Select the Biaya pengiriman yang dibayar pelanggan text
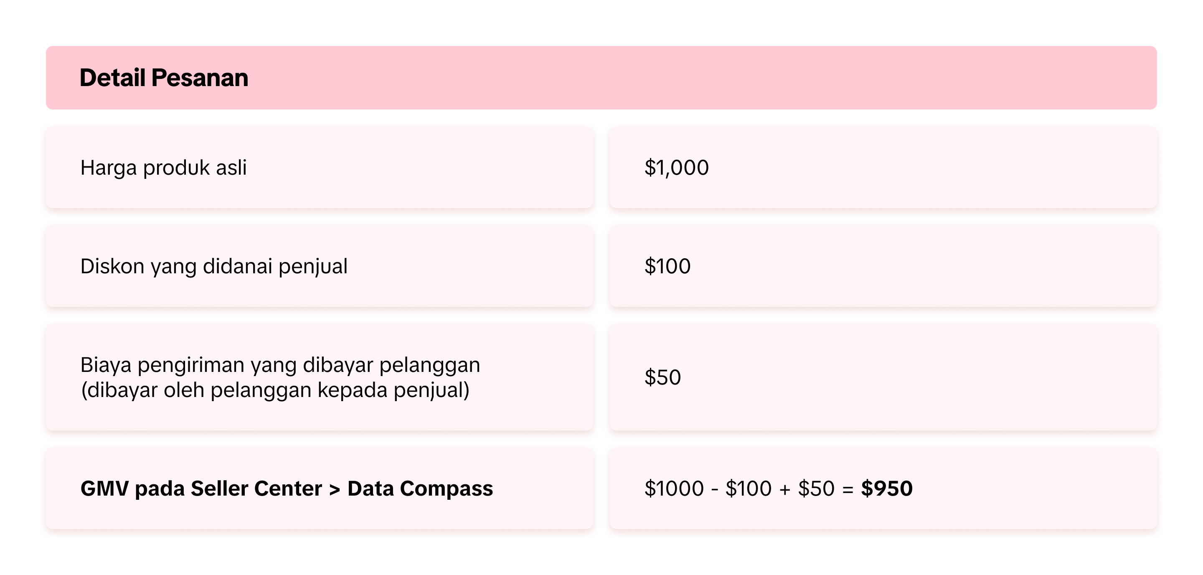1203x575 pixels. click(x=280, y=365)
